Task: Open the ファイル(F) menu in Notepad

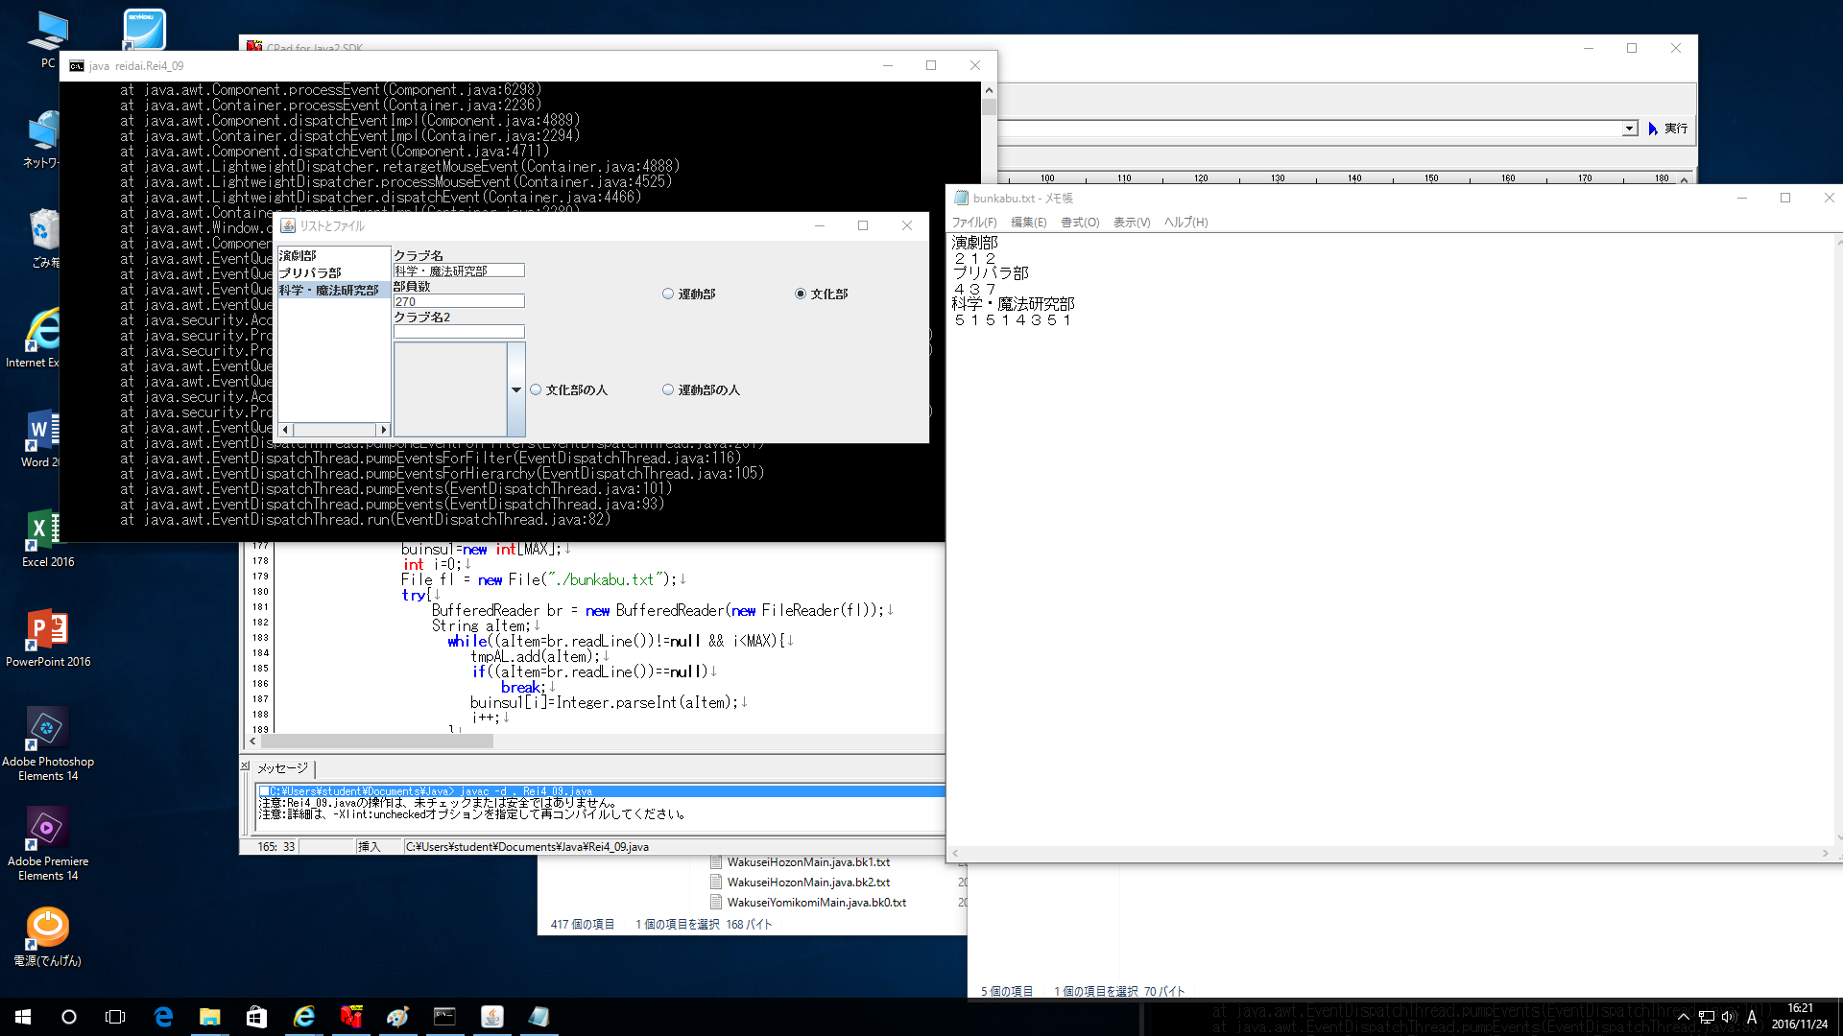Action: (x=973, y=223)
